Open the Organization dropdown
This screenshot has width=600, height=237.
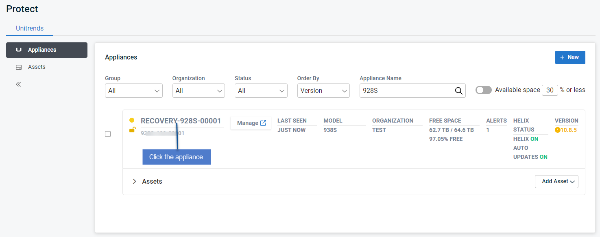(199, 91)
